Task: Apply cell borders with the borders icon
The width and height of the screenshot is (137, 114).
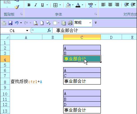Action: coord(55,5)
